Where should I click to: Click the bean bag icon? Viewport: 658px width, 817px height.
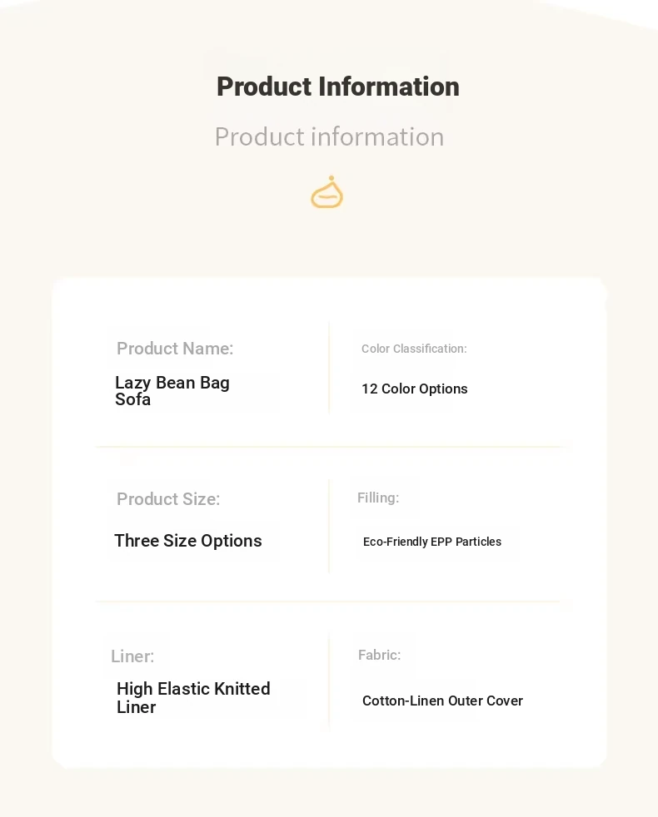coord(327,193)
